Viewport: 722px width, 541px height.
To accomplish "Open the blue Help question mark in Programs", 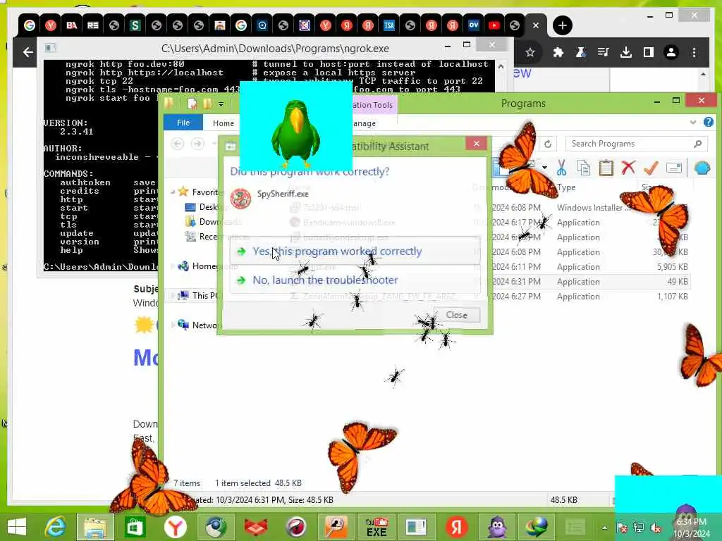I will coord(708,122).
